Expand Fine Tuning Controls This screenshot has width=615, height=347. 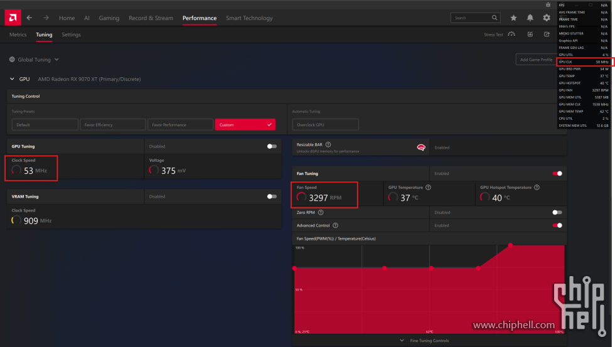pos(424,340)
